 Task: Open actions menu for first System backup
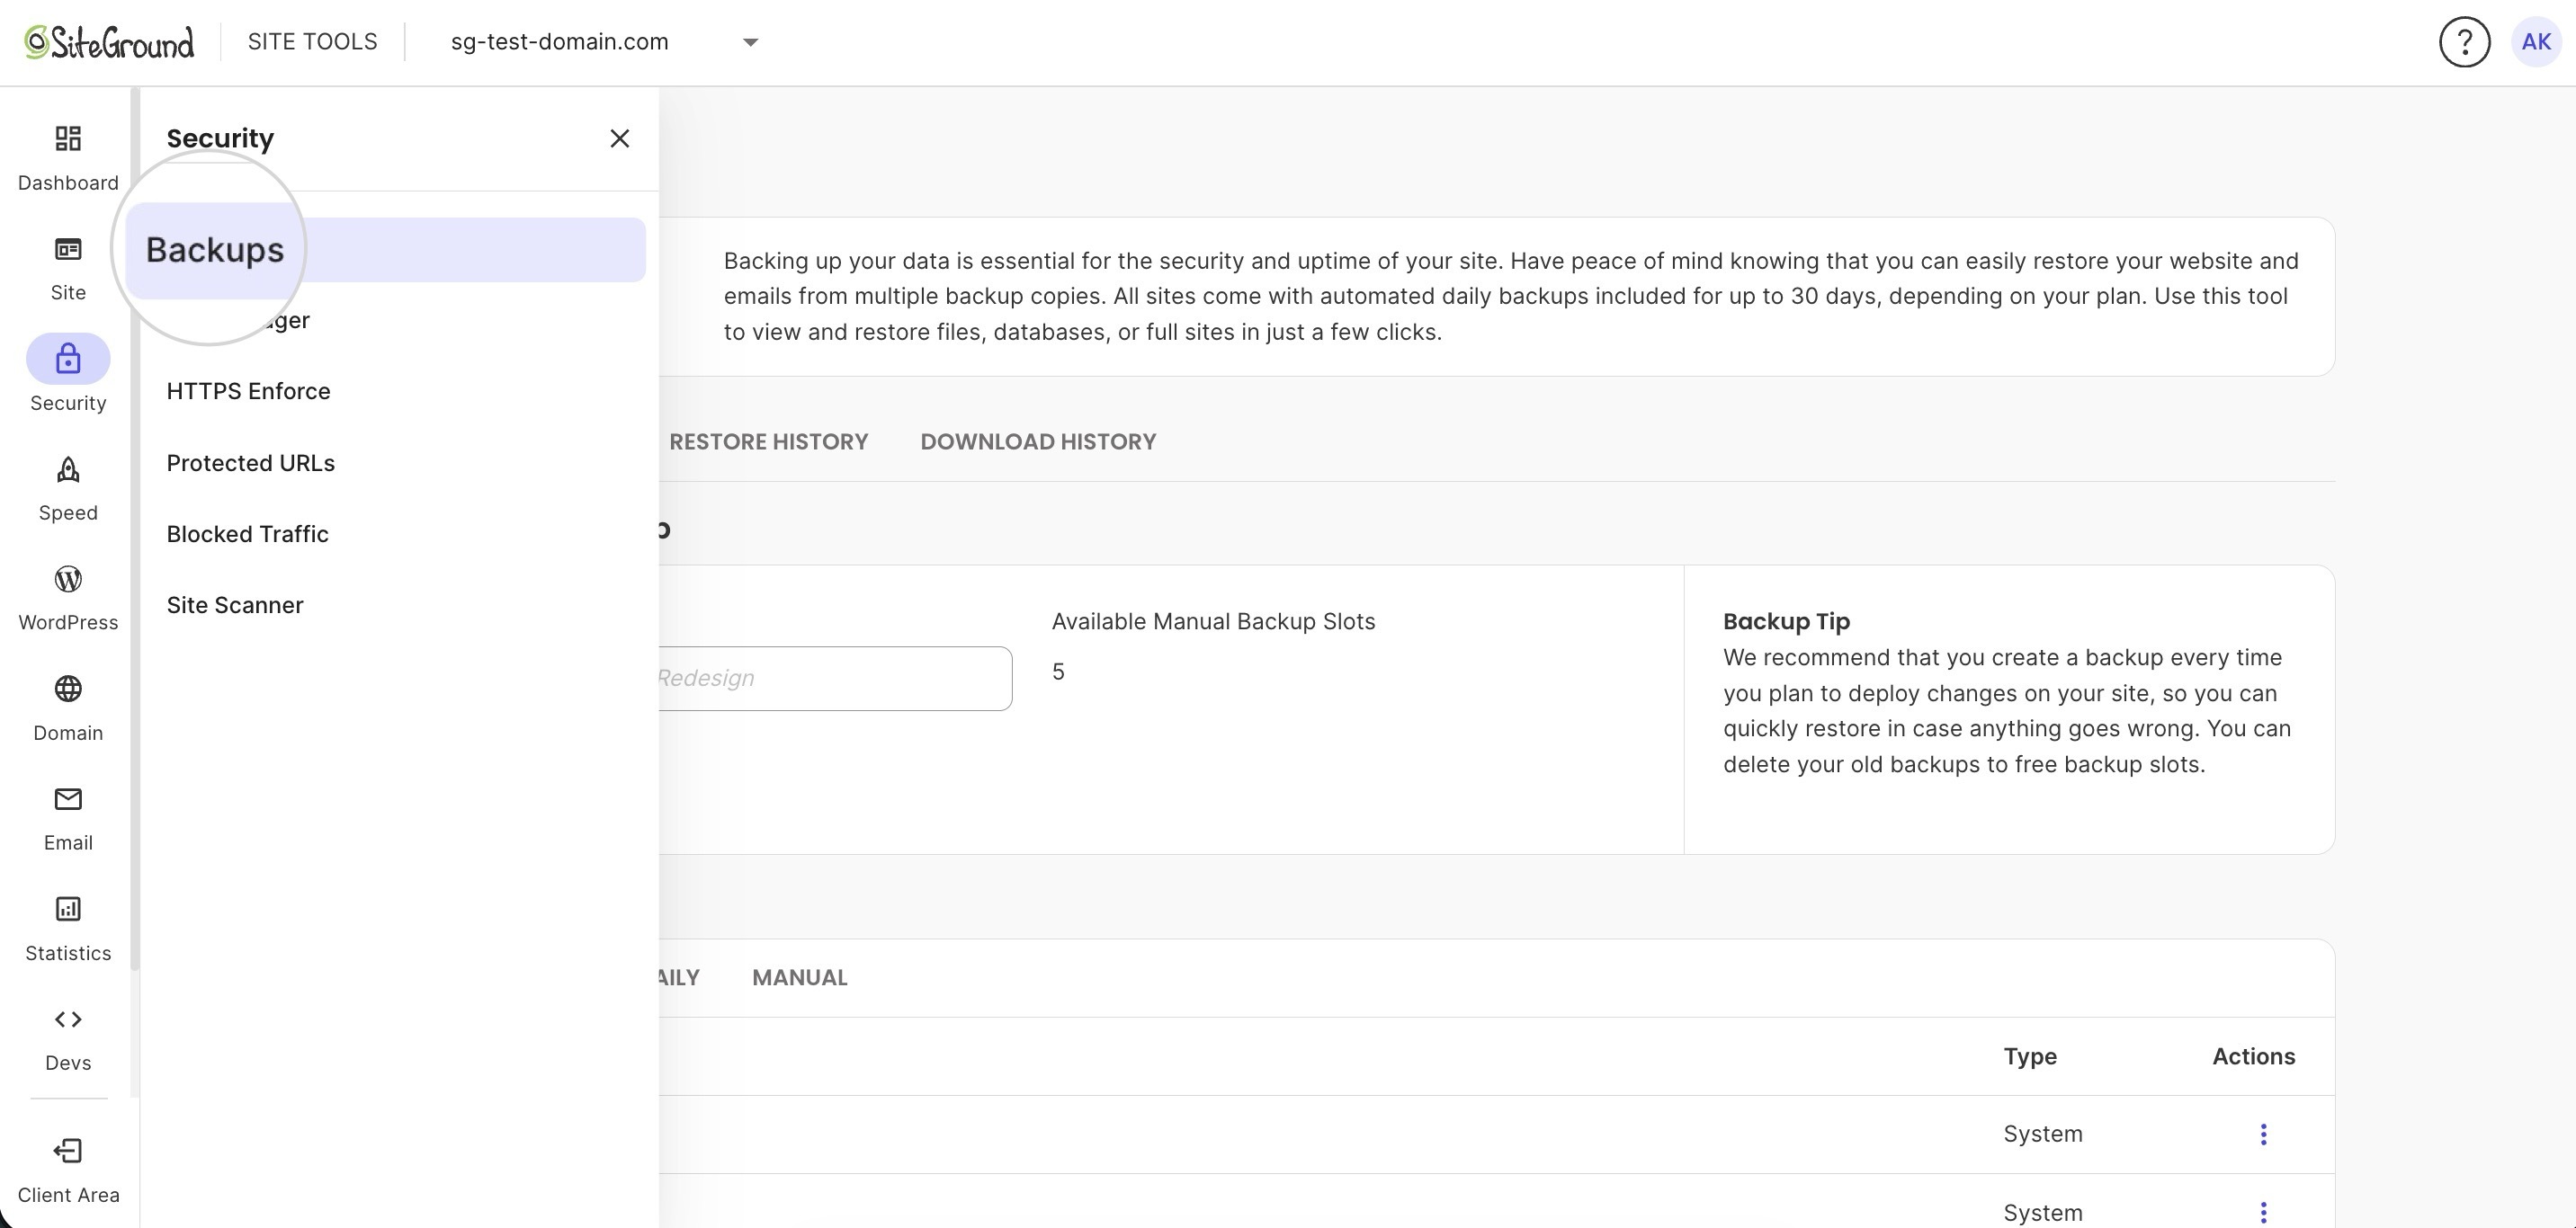coord(2263,1135)
